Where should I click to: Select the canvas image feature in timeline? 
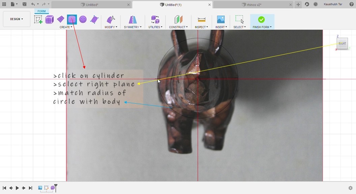pos(40,188)
